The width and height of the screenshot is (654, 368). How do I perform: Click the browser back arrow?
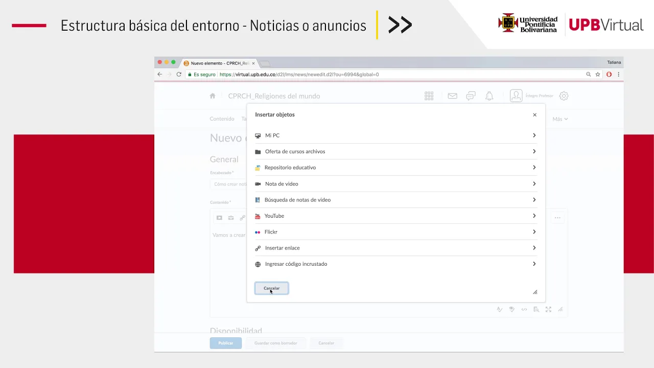point(160,74)
